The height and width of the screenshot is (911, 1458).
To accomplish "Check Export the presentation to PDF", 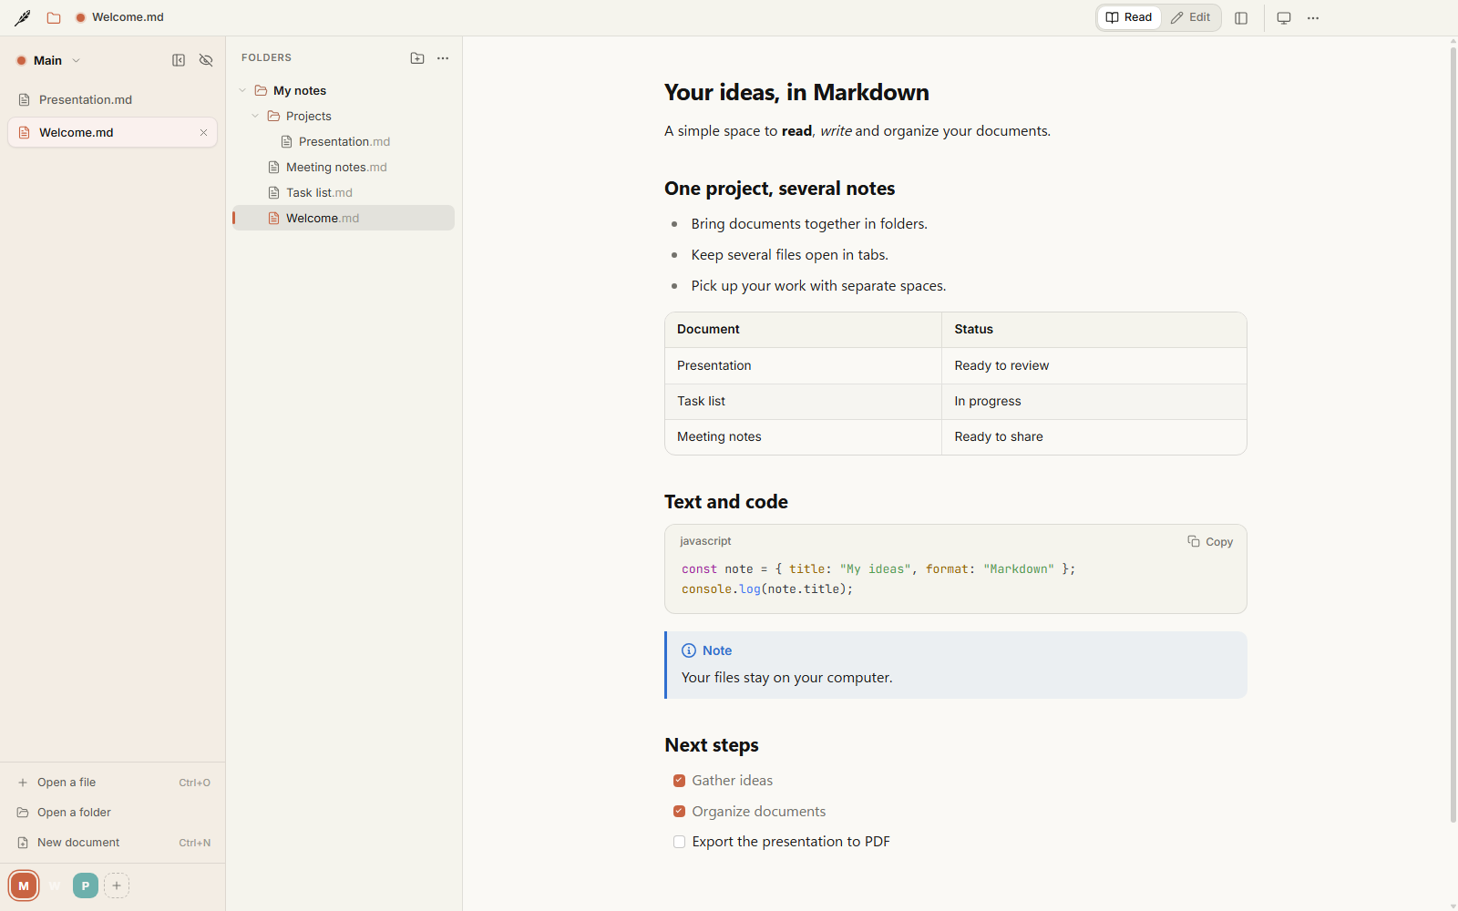I will pyautogui.click(x=679, y=842).
